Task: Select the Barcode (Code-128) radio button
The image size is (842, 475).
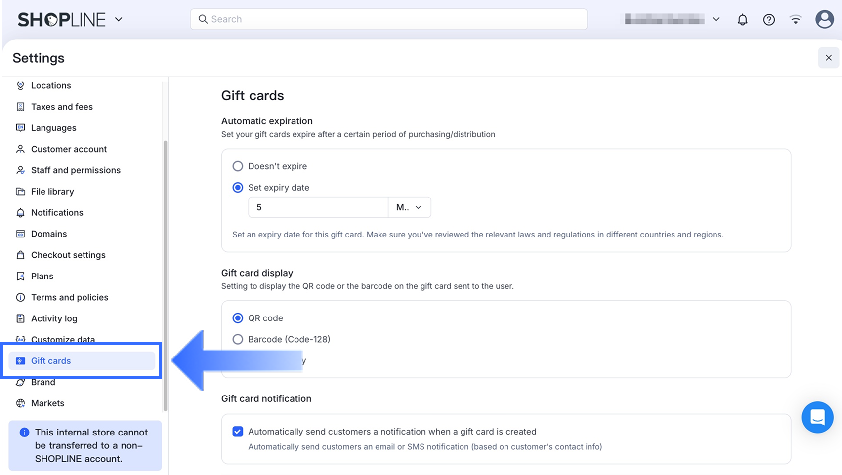Action: [238, 339]
